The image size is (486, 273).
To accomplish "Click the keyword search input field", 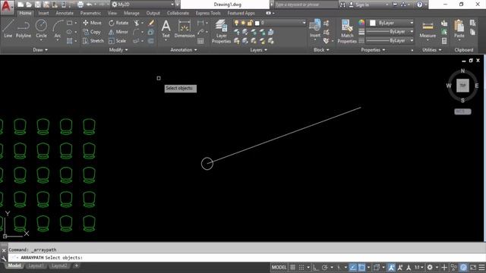I will click(x=306, y=5).
